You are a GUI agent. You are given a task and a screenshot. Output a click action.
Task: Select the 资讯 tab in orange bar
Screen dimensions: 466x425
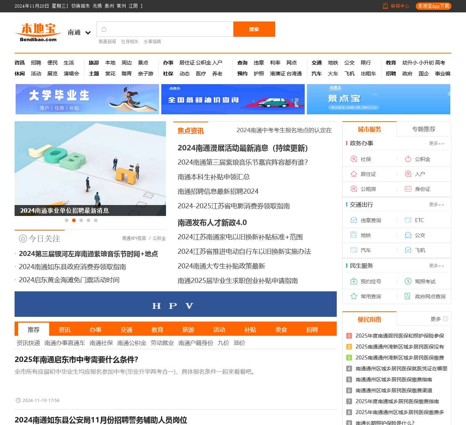coord(64,330)
